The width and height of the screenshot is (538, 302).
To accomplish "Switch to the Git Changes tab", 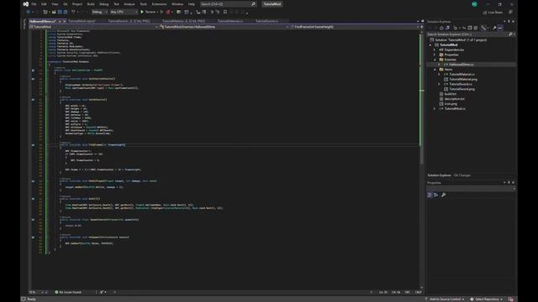I will (462, 175).
